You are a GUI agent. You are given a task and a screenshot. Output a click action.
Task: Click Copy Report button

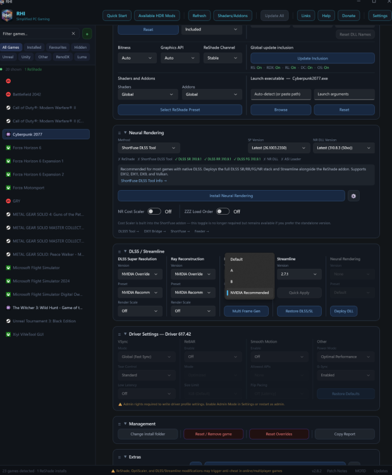click(345, 434)
